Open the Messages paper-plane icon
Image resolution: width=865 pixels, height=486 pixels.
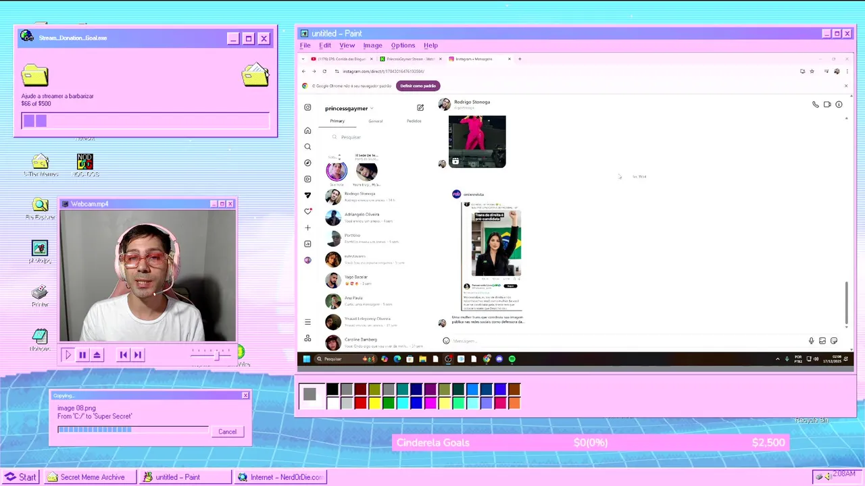pos(307,195)
